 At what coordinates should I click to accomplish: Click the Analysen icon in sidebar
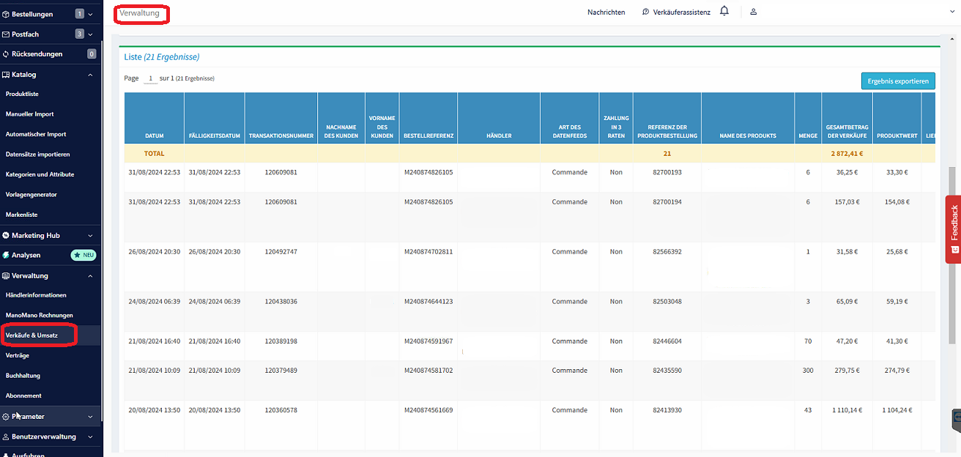pyautogui.click(x=6, y=256)
